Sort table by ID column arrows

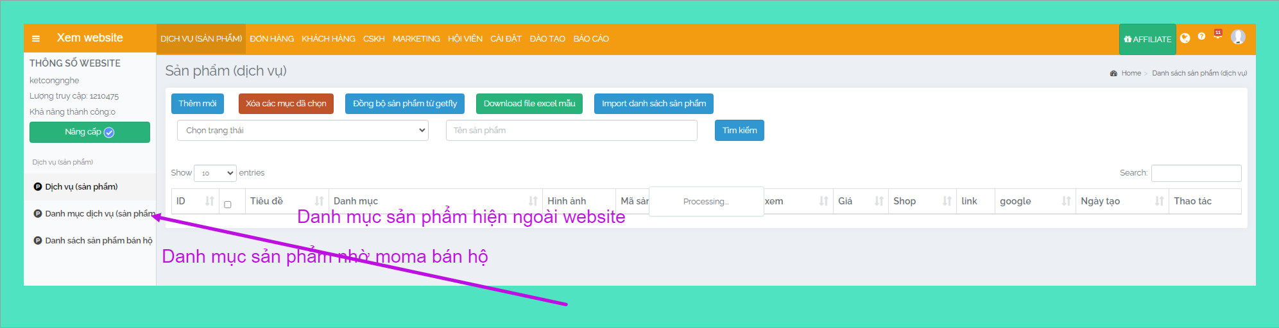pos(209,201)
